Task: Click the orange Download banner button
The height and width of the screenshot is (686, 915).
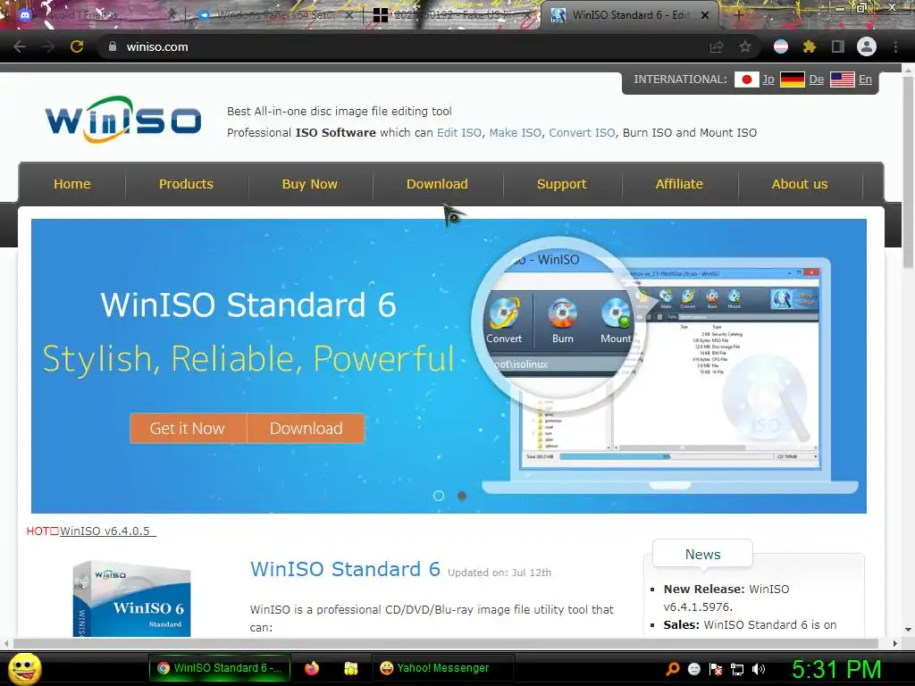Action: pyautogui.click(x=306, y=428)
